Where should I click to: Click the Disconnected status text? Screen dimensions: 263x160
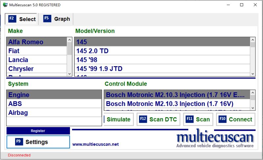19,155
